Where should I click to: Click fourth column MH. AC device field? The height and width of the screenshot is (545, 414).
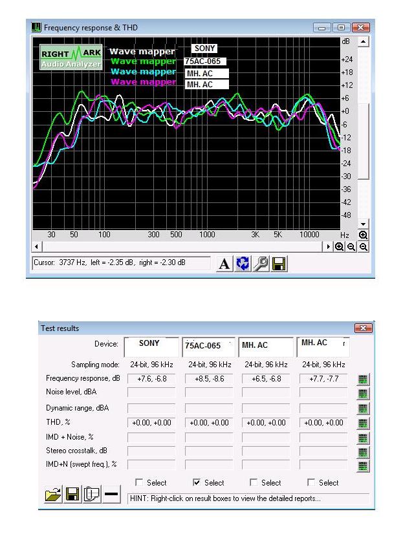[323, 347]
